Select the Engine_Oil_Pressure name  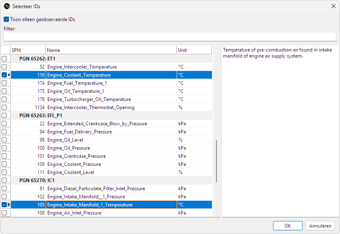point(68,148)
